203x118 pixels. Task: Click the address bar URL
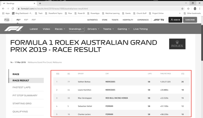pyautogui.click(x=54, y=9)
